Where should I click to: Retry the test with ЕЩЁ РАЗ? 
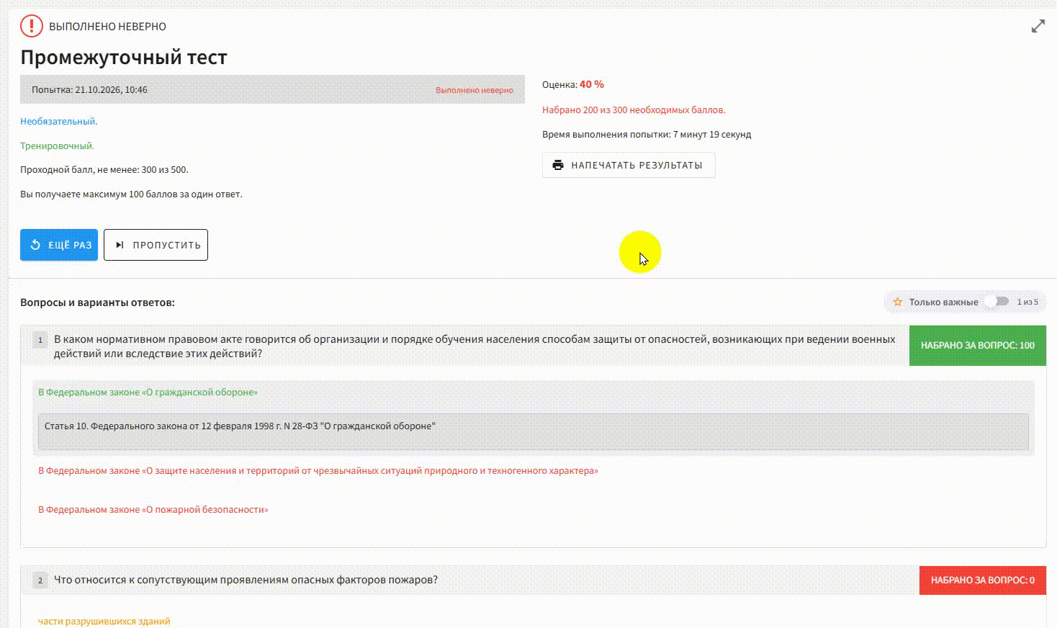59,245
